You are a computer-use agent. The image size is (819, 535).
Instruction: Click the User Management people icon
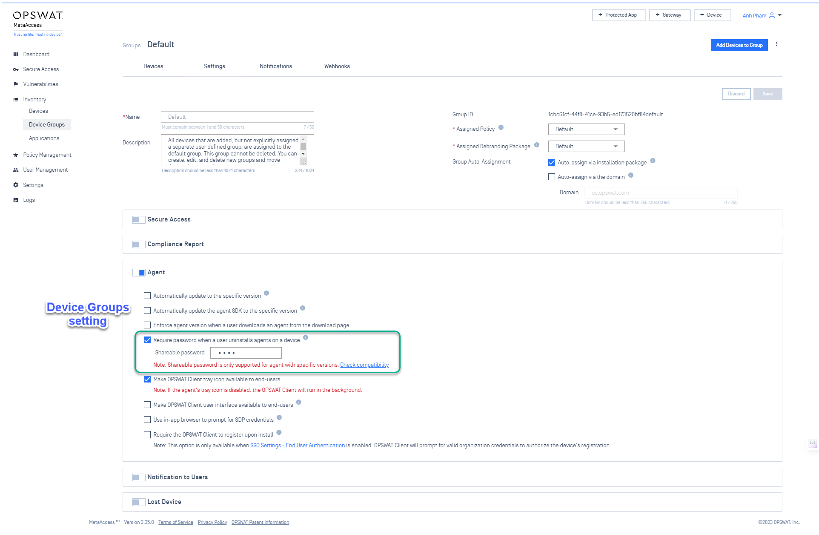click(16, 170)
